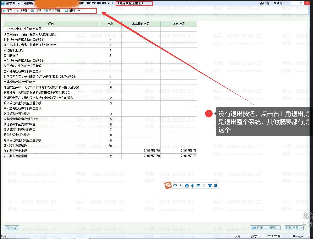
Task: Click the 行次 column header
Action: 110,24
